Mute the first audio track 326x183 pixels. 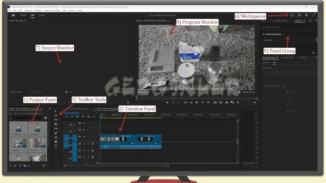pyautogui.click(x=84, y=144)
